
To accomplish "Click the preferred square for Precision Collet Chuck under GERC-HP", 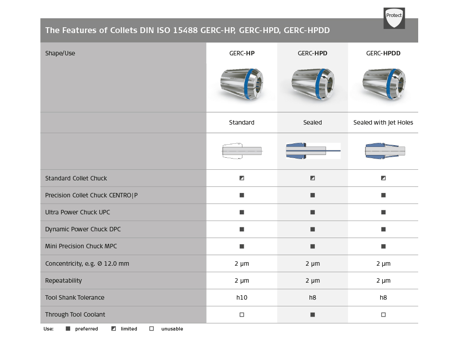I will [242, 195].
